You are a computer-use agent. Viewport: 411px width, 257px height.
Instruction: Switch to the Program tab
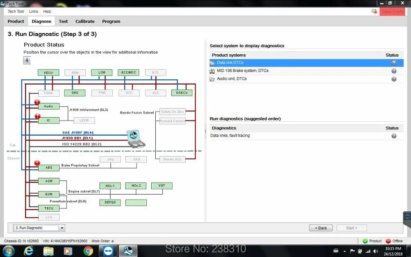(x=111, y=21)
